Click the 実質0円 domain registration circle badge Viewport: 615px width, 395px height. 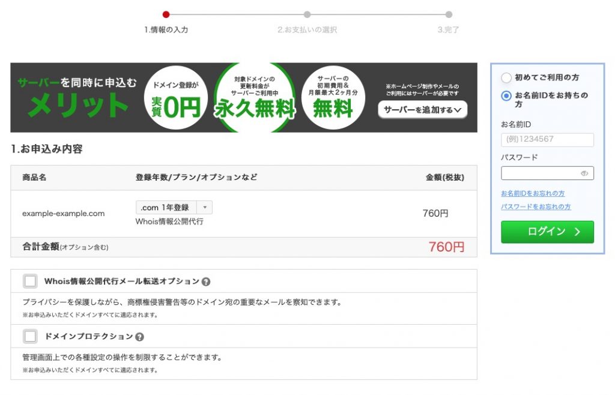coord(176,98)
